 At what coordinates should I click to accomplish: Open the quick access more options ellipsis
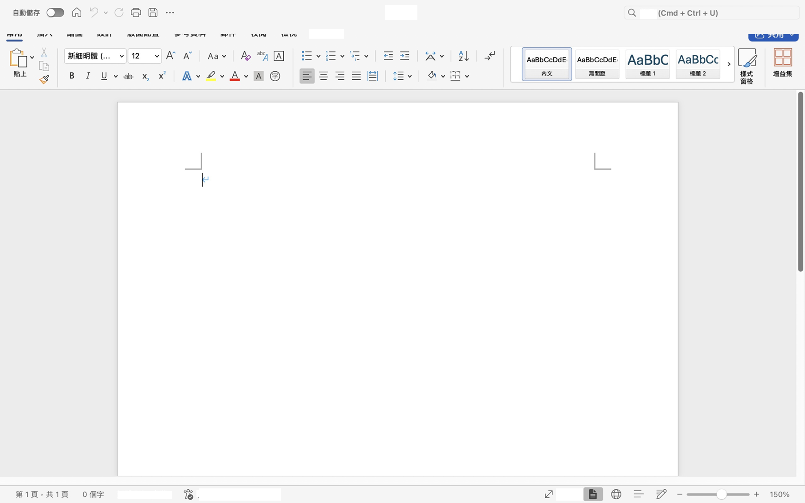pyautogui.click(x=170, y=13)
